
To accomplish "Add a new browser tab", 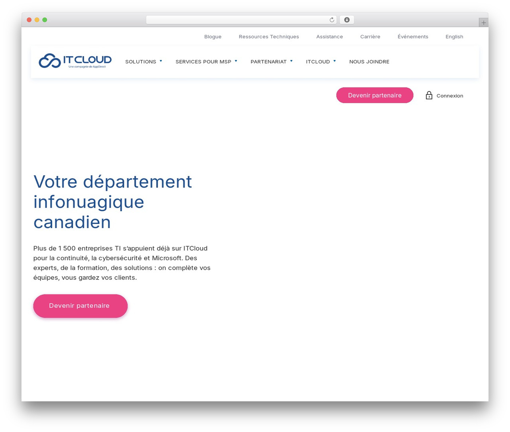I will (483, 23).
